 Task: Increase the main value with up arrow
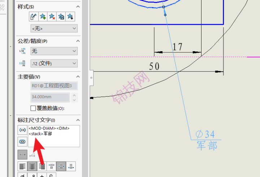pyautogui.click(x=74, y=96)
